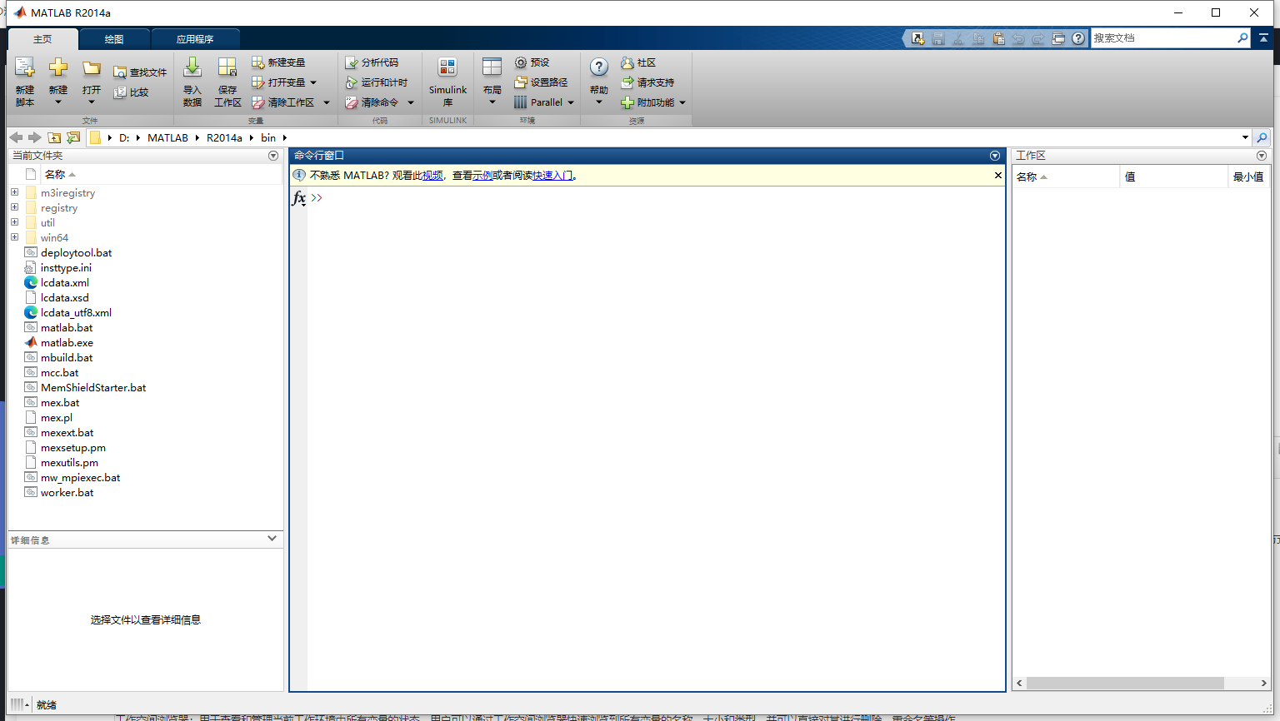The height and width of the screenshot is (721, 1280).
Task: Expand the registry folder
Action: (x=14, y=207)
